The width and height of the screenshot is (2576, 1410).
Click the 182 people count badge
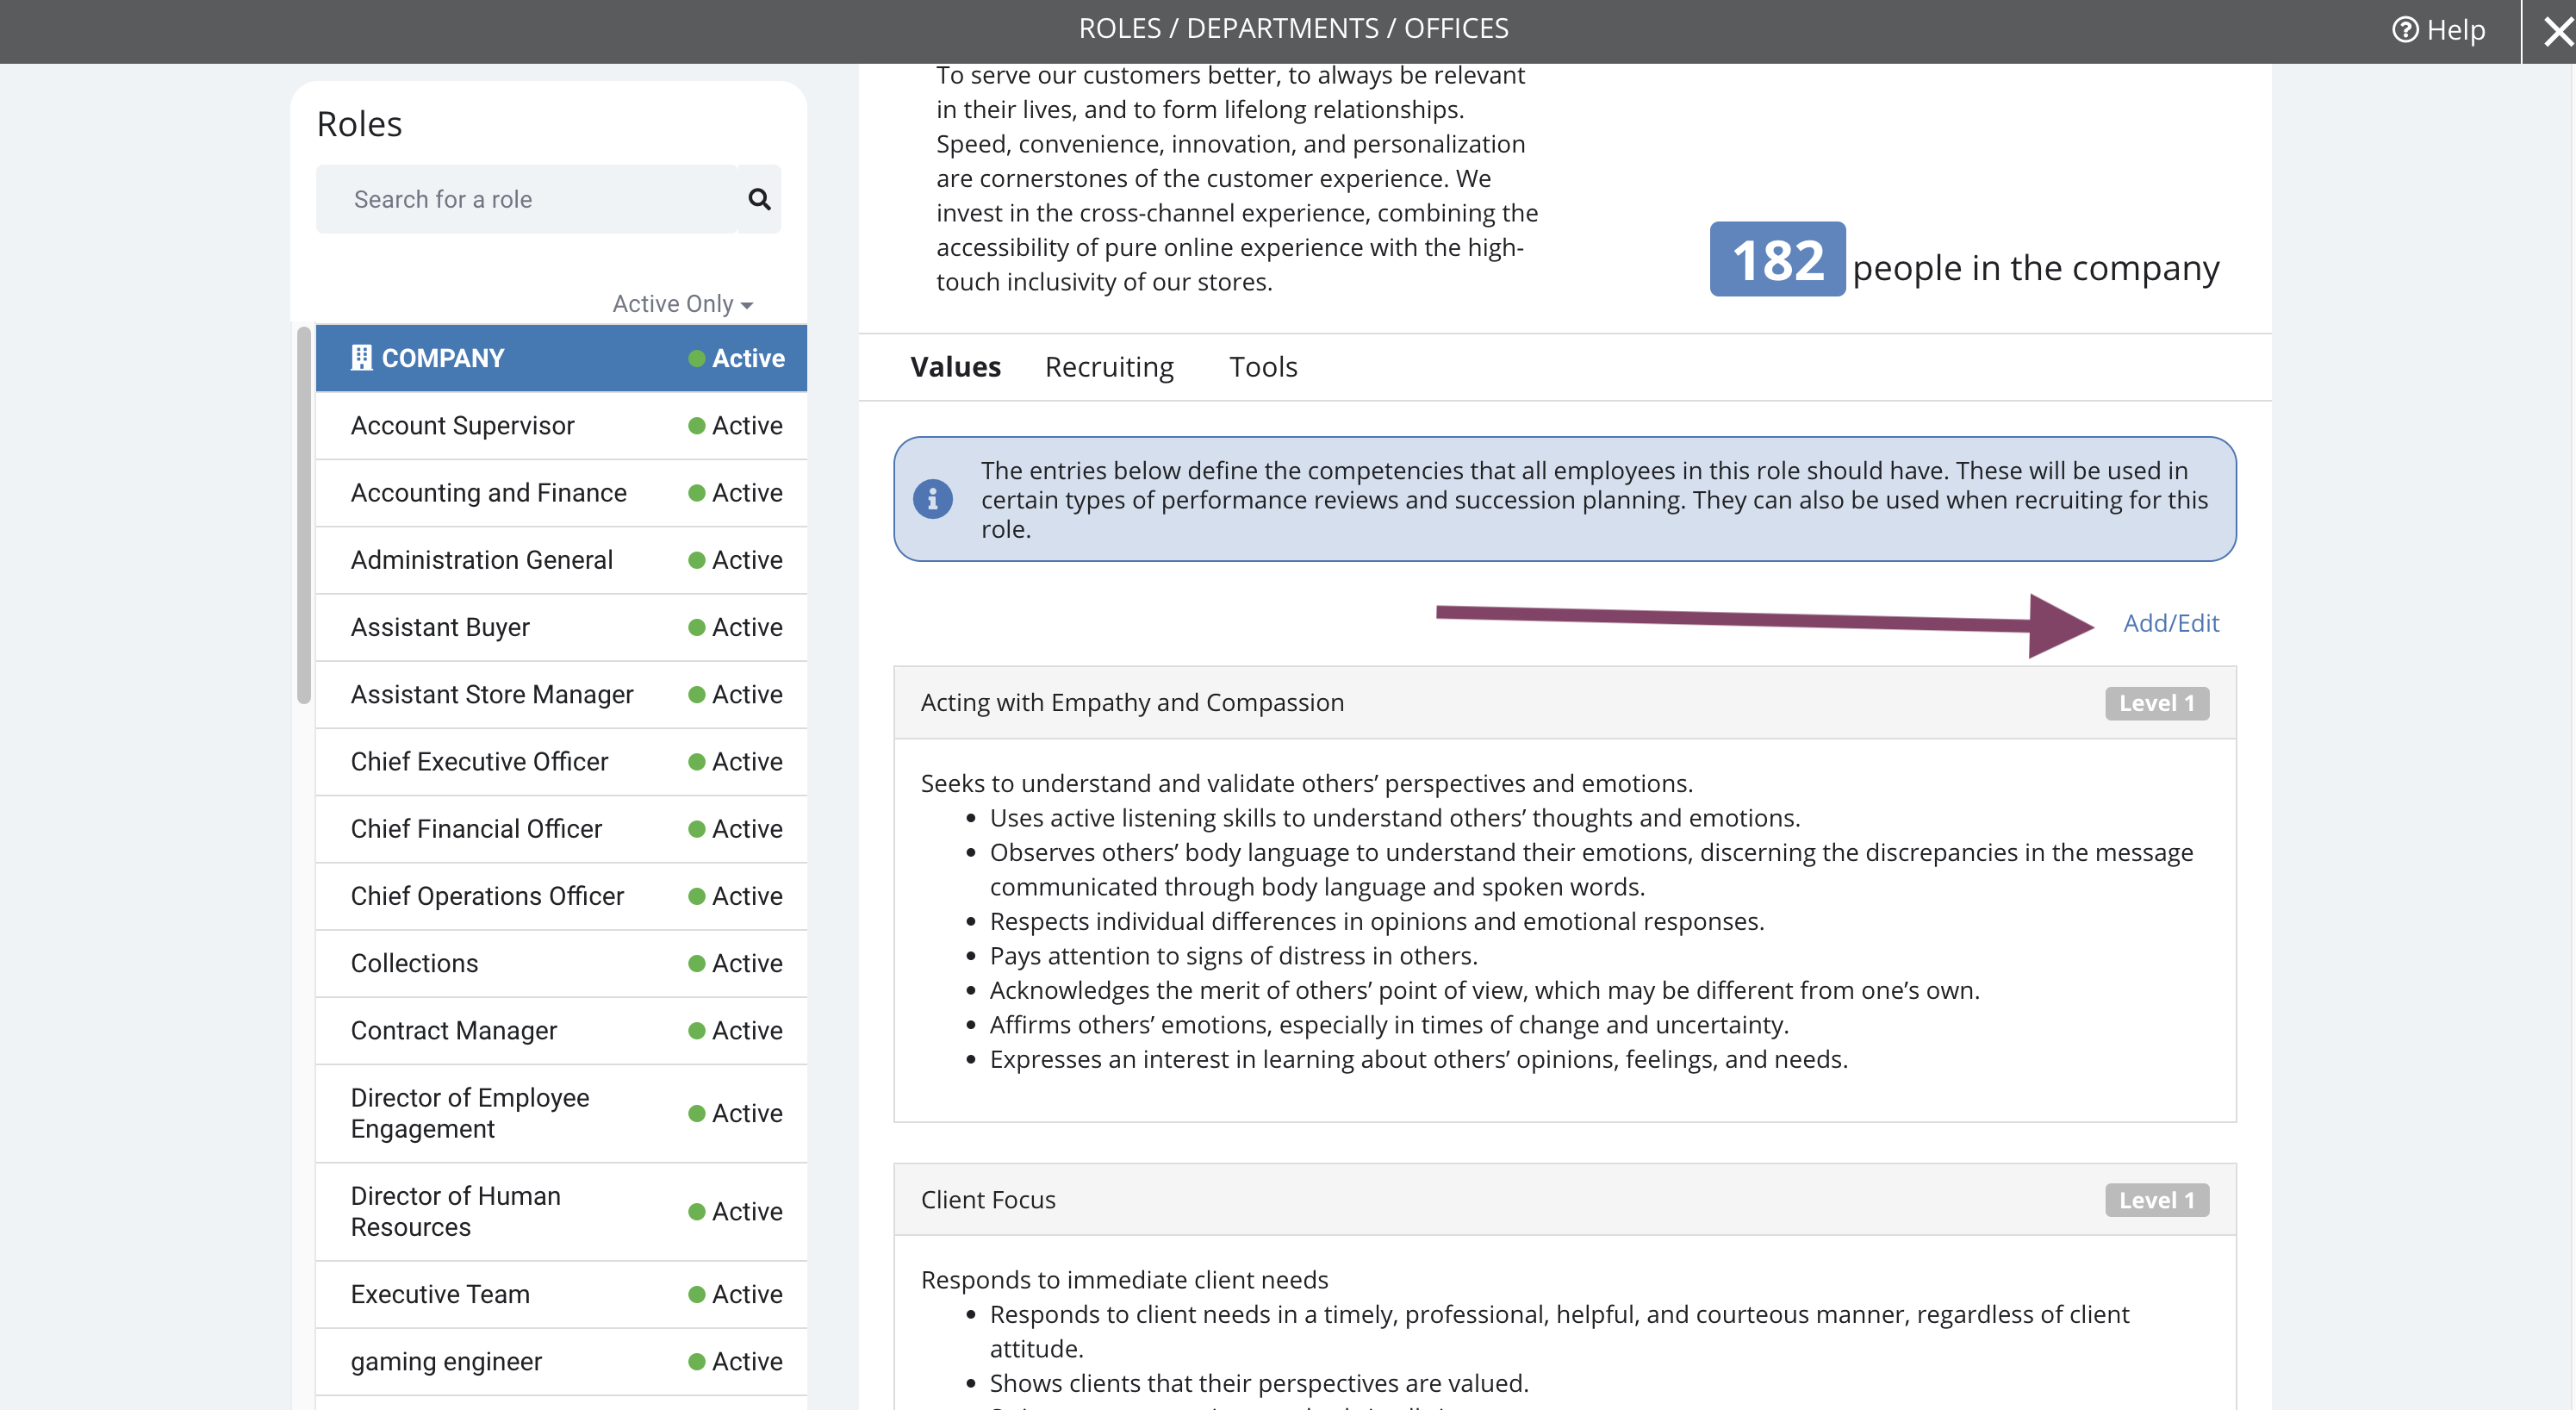click(1777, 259)
